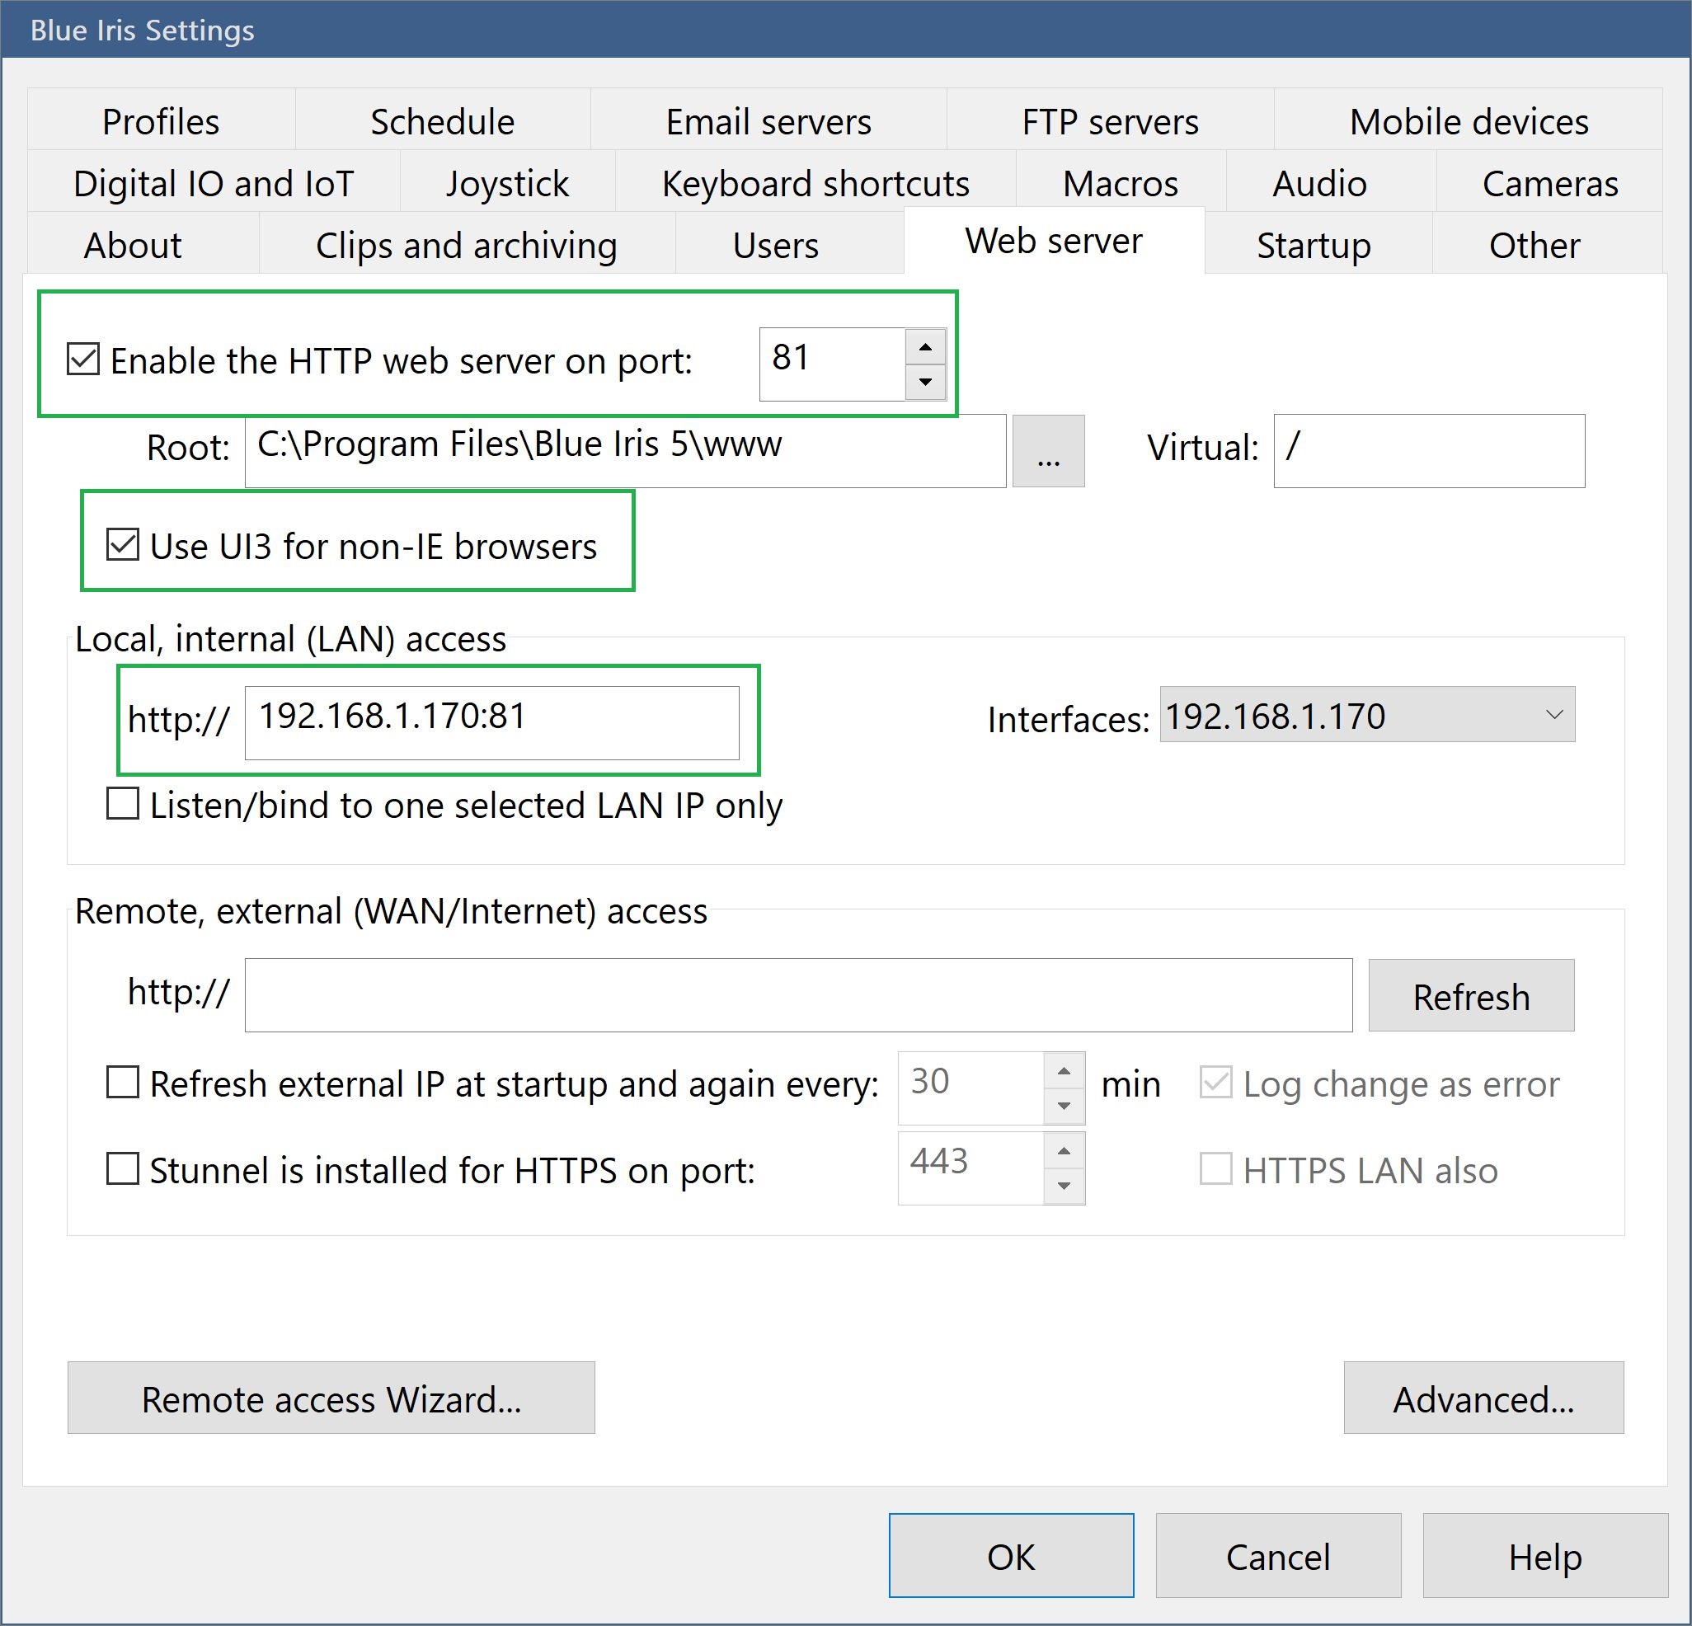The height and width of the screenshot is (1626, 1692).
Task: Expand the Interfaces dropdown
Action: tap(1367, 715)
